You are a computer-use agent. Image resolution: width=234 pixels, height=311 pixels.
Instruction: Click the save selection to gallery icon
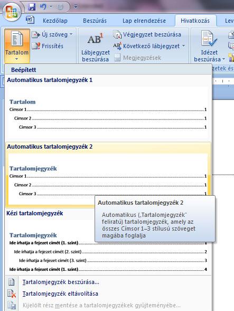point(12,306)
